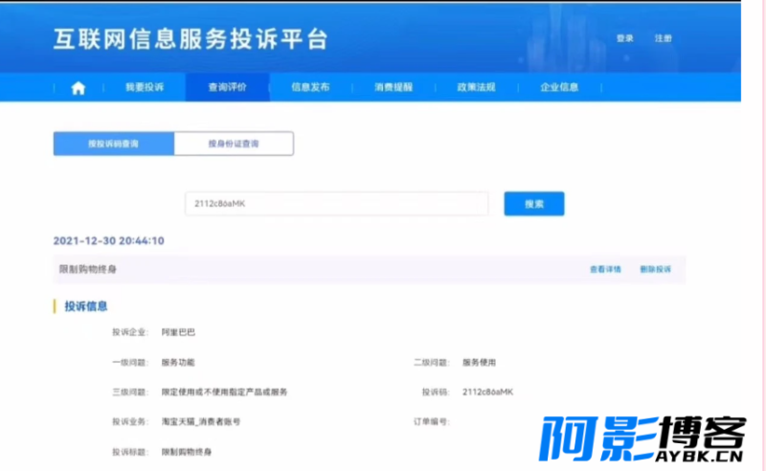The image size is (766, 471).
Task: Select the company value 阿里巴巴
Action: [178, 332]
